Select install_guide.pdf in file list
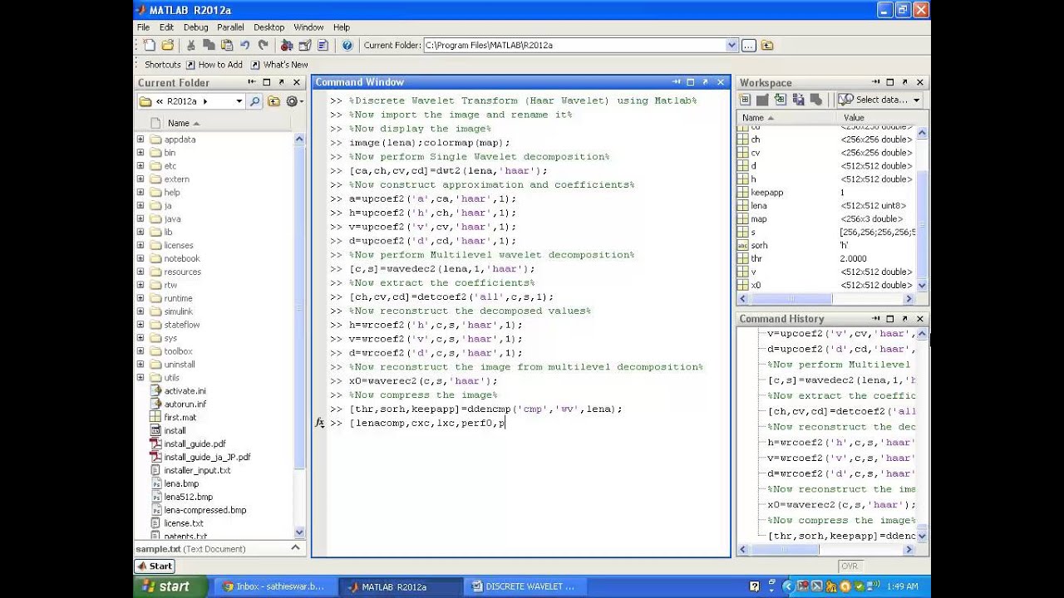The image size is (1064, 598). click(x=195, y=444)
